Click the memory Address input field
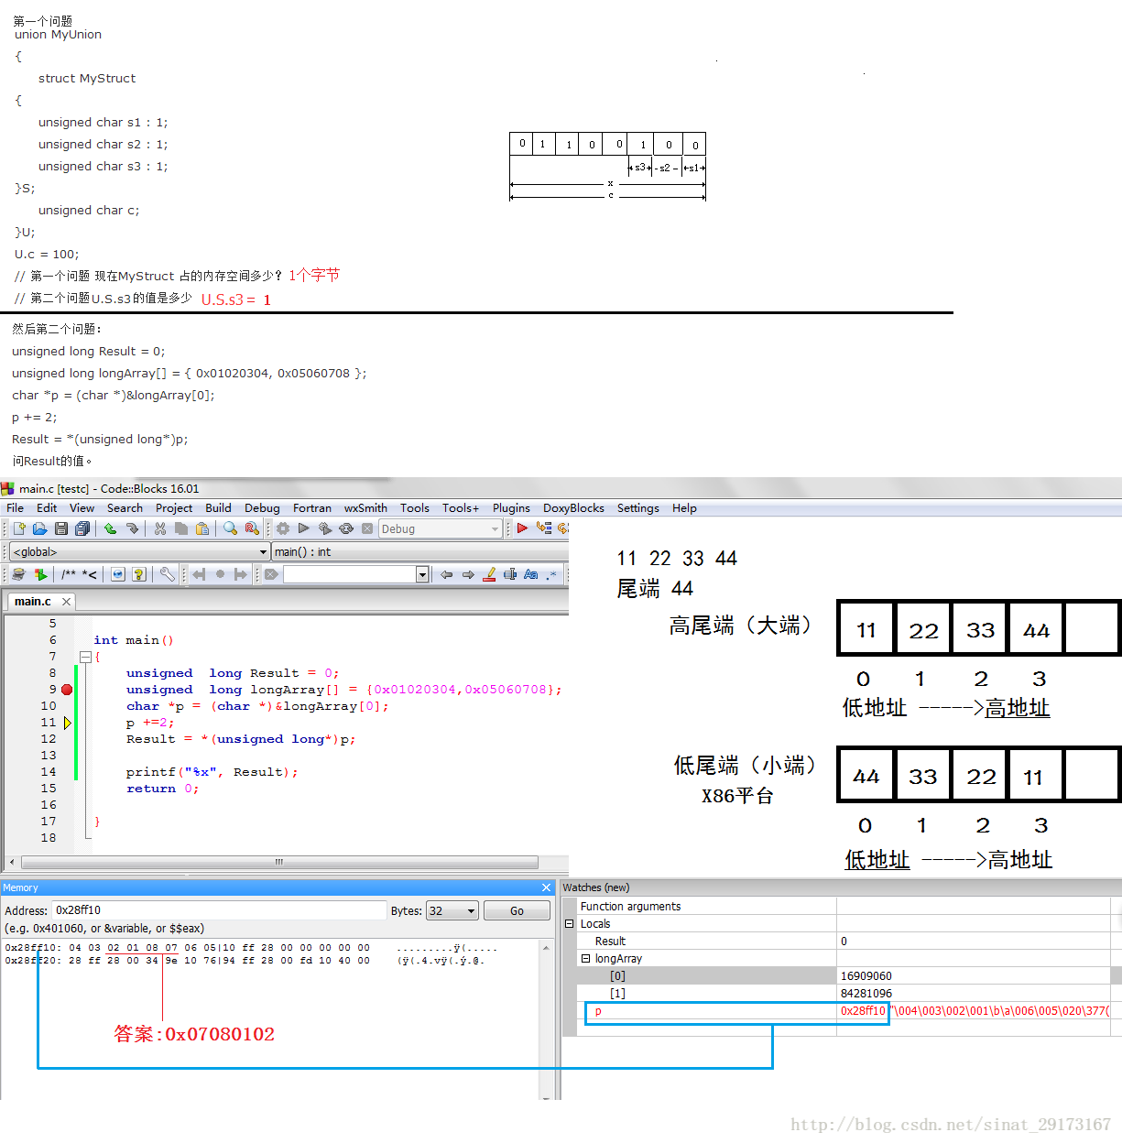1122x1143 pixels. (220, 910)
